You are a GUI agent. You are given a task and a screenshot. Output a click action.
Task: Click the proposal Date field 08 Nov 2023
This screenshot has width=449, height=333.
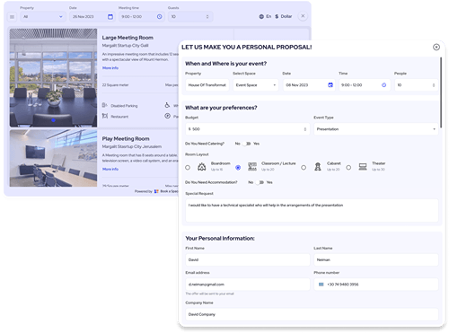pos(309,85)
